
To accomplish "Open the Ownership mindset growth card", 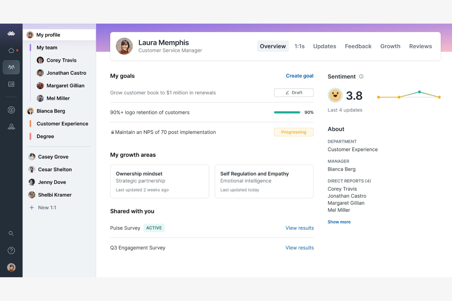I will (159, 181).
